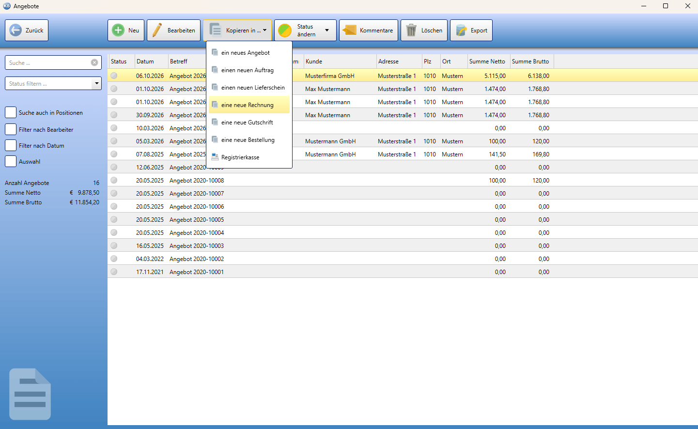Check the 'Filter nach Datum' checkbox
Image resolution: width=698 pixels, height=429 pixels.
coord(11,145)
